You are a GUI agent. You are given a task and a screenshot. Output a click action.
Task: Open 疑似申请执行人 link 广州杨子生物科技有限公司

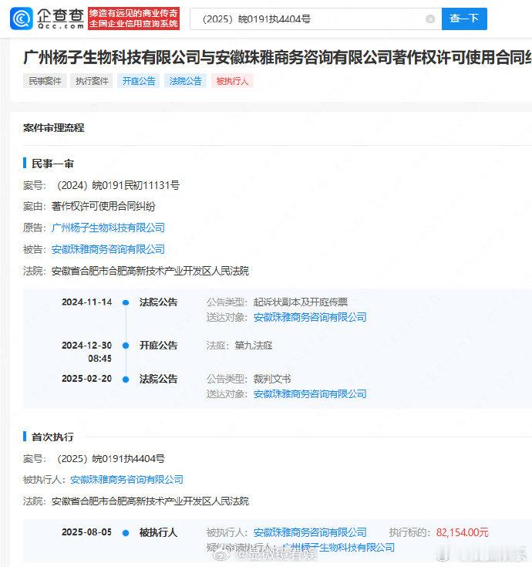[338, 548]
